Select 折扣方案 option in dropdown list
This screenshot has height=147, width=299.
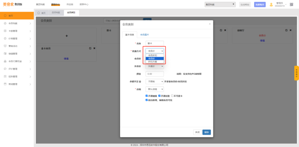click(x=155, y=62)
